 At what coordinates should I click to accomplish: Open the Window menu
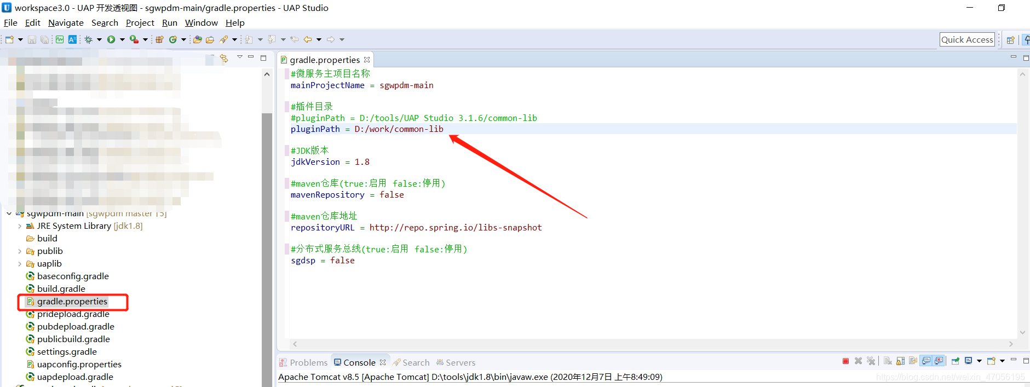[202, 23]
